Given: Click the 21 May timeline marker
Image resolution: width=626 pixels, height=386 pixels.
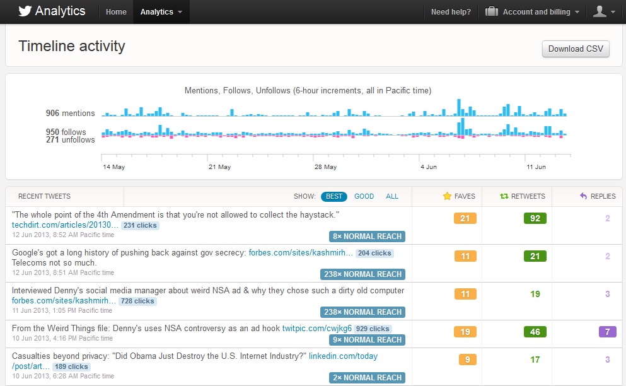Looking at the screenshot, I should click(219, 167).
